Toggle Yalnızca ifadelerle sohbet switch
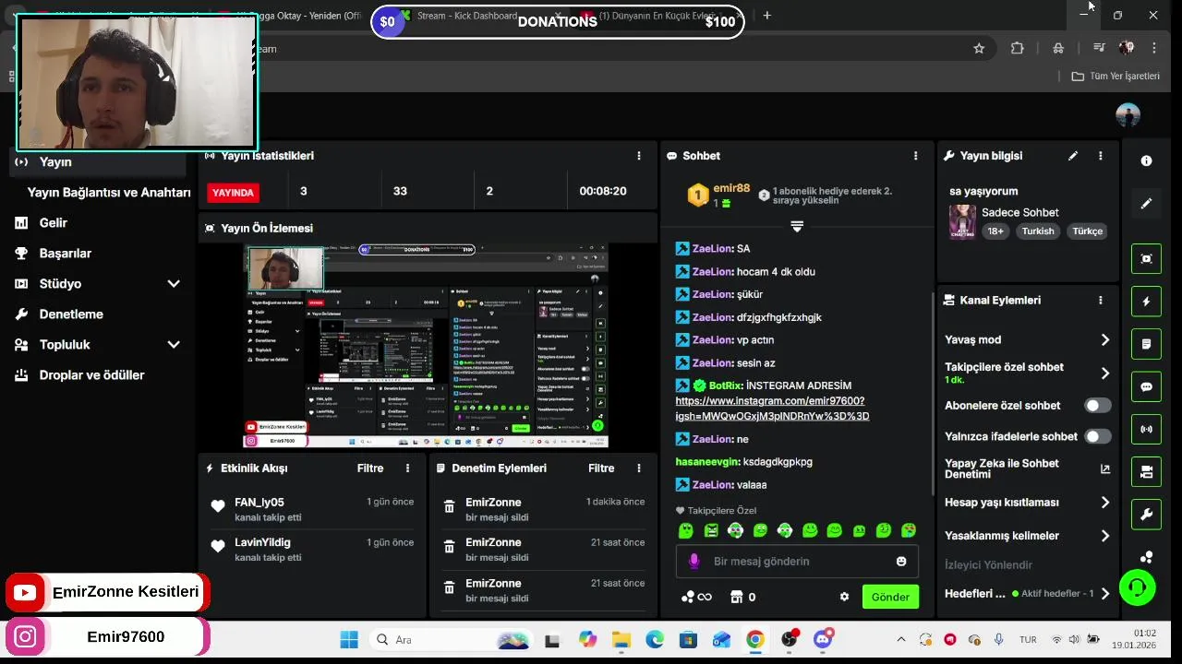Screen dimensions: 1182x664 click(1097, 436)
